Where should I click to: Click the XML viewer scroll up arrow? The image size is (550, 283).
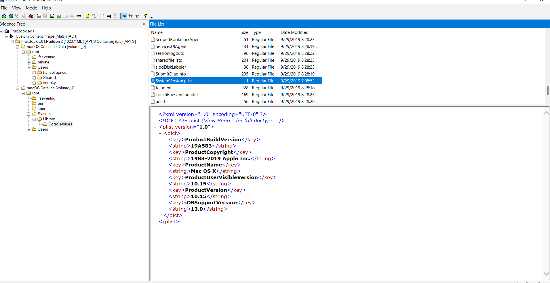(x=546, y=113)
